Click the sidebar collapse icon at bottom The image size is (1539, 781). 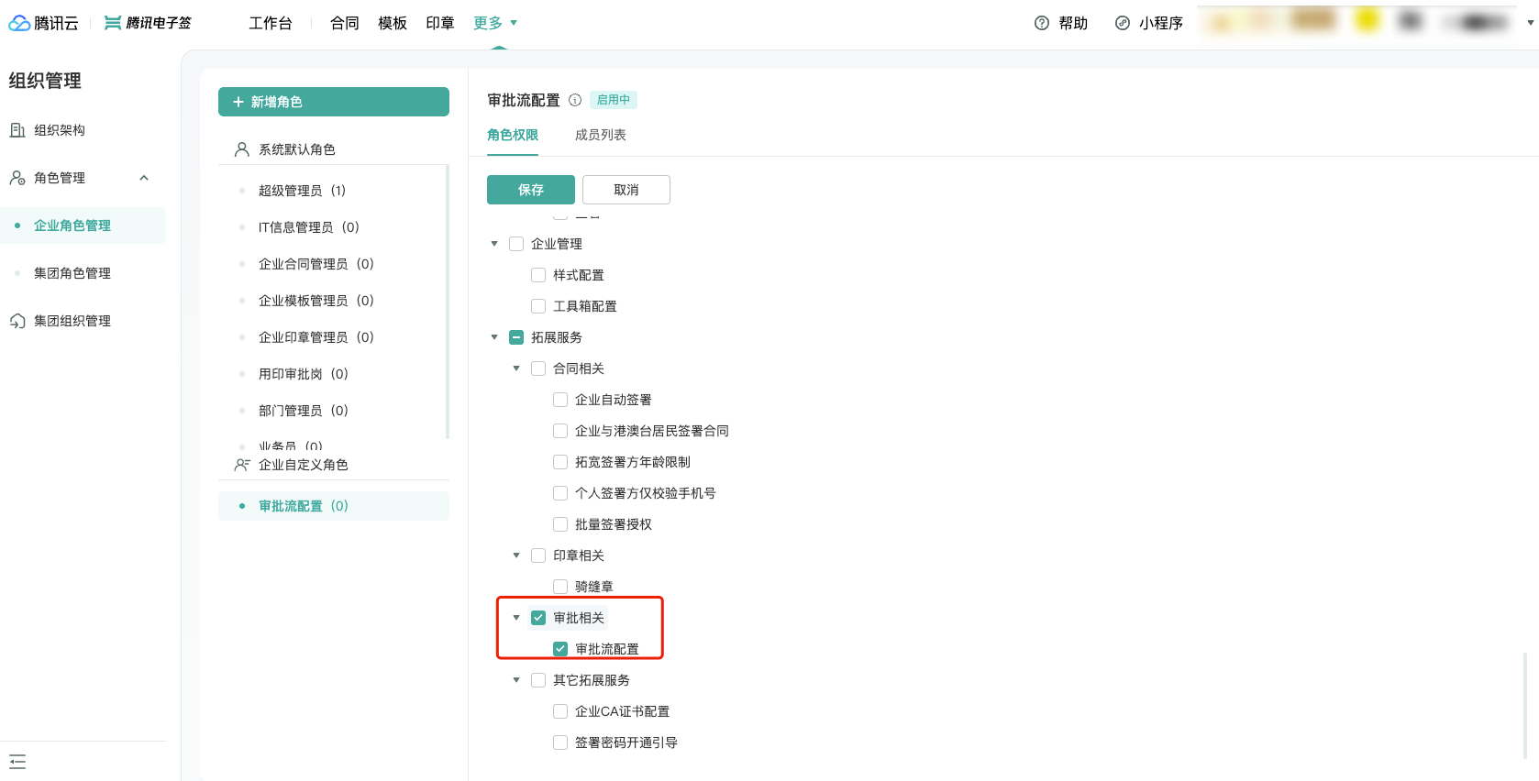17,762
